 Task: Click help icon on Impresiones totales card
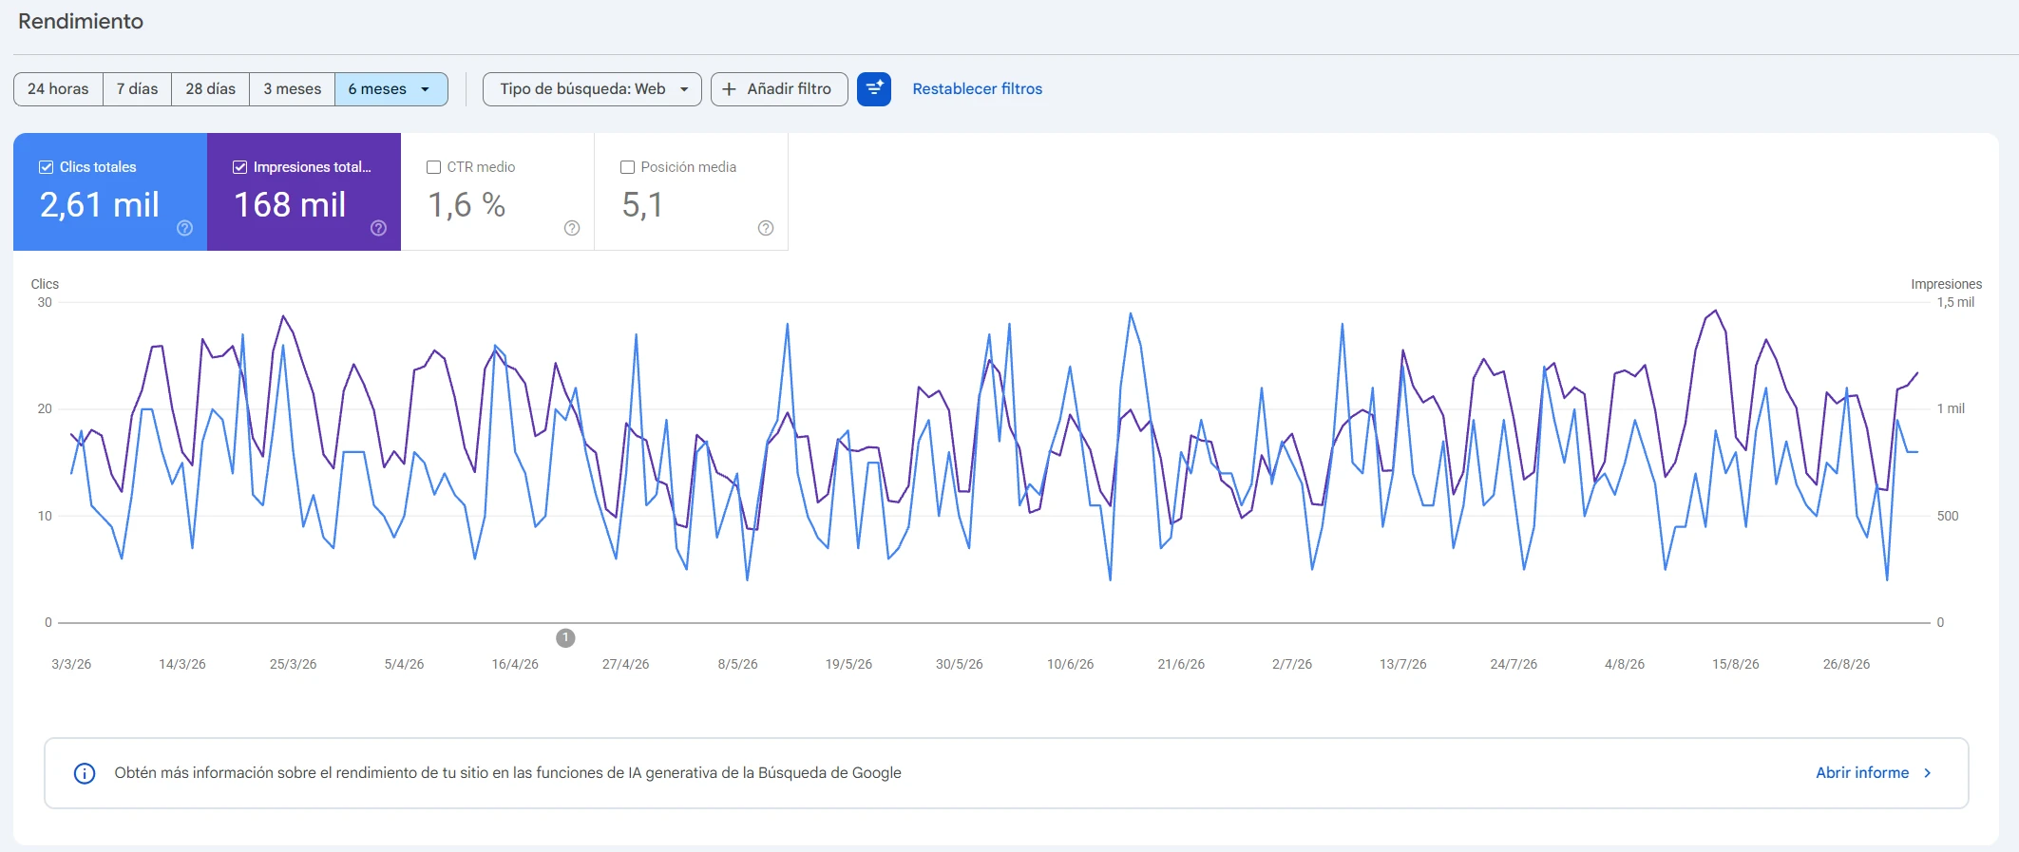pos(378,228)
